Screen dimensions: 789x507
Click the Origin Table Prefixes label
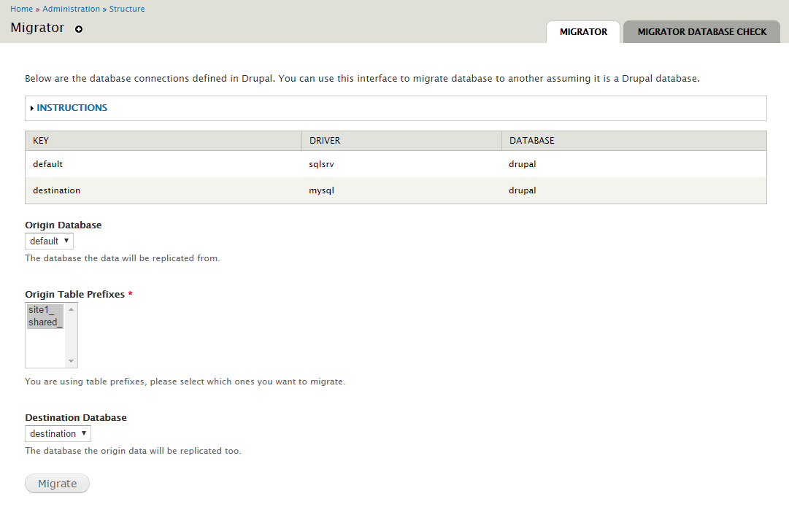click(75, 294)
